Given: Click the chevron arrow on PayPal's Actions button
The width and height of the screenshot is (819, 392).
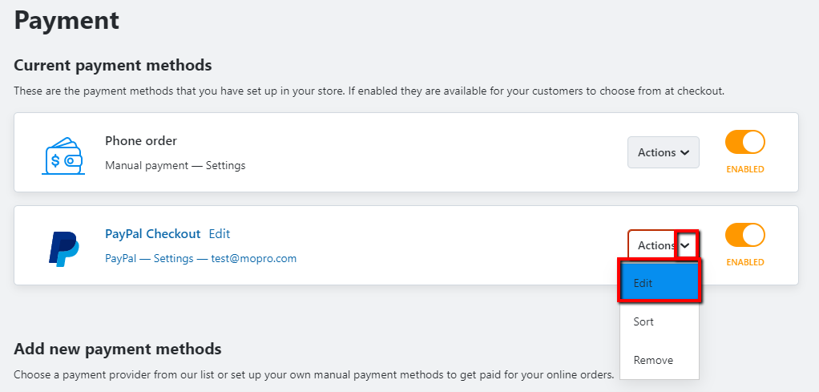Looking at the screenshot, I should point(687,244).
